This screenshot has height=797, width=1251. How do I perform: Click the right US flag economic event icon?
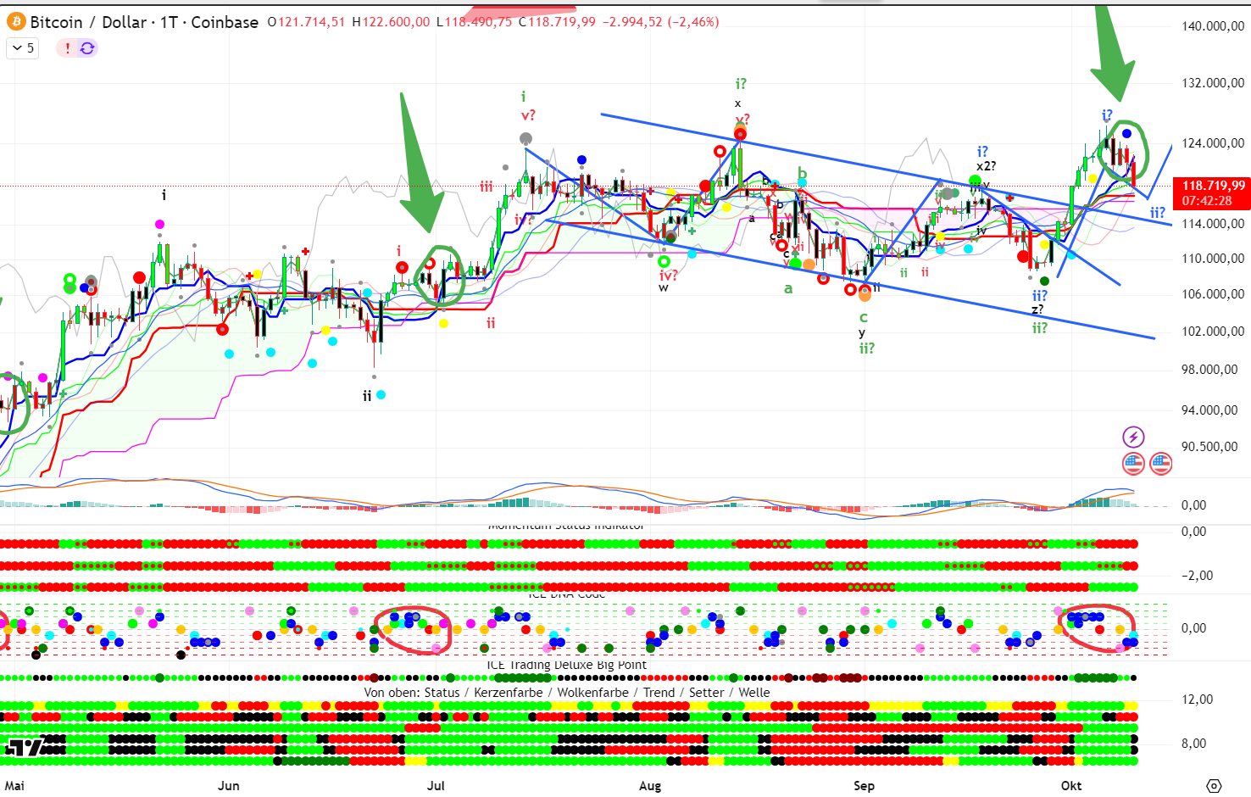(1160, 463)
